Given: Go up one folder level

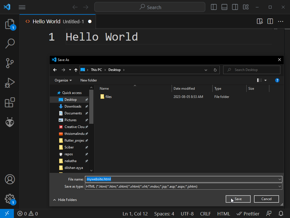Looking at the screenshot, I should [x=76, y=70].
